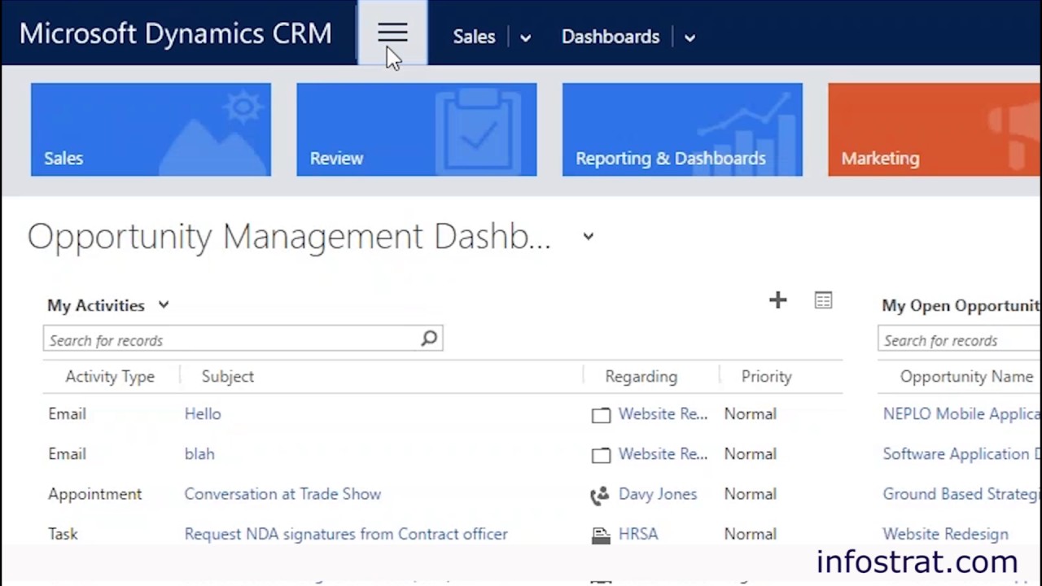Click the folder icon in the Hello row
This screenshot has height=586, width=1042.
[601, 415]
